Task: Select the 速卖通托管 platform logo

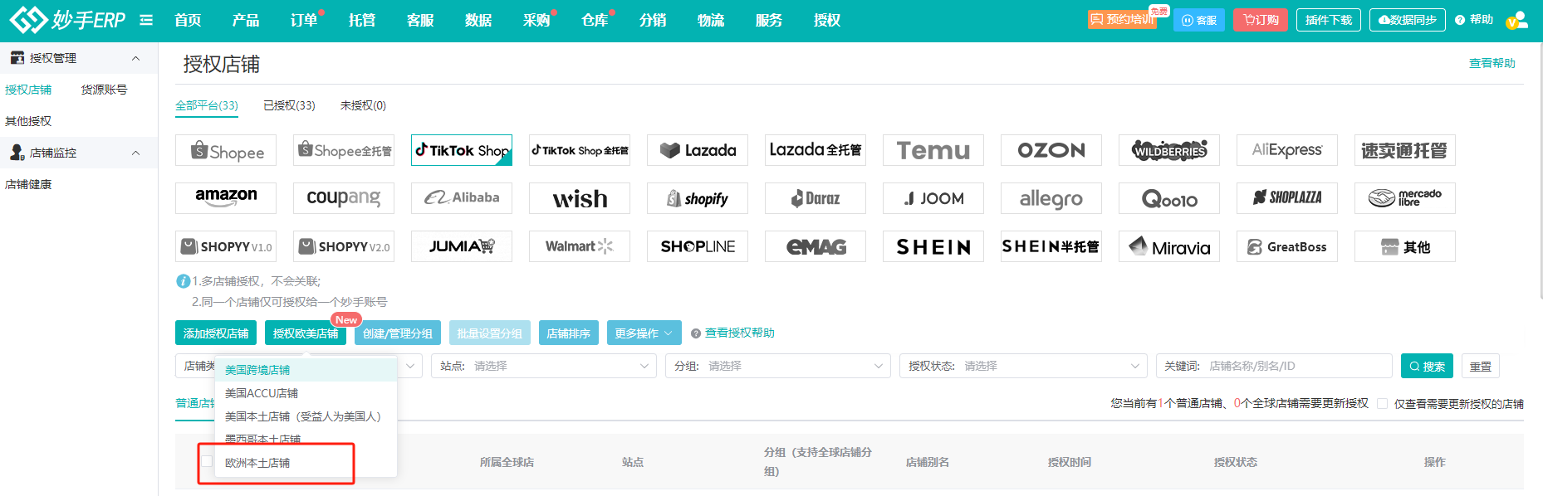Action: point(1405,150)
